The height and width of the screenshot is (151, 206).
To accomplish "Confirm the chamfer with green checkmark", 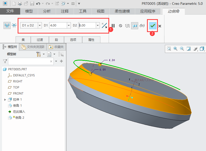I will 153,25.
